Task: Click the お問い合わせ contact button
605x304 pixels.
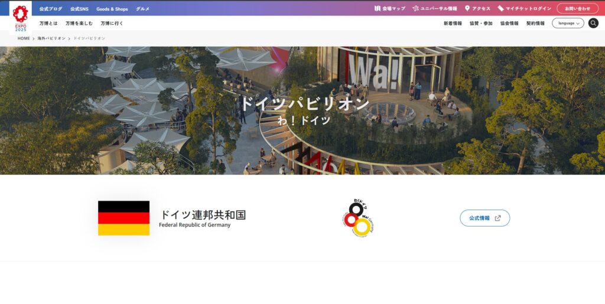Action: pyautogui.click(x=577, y=8)
